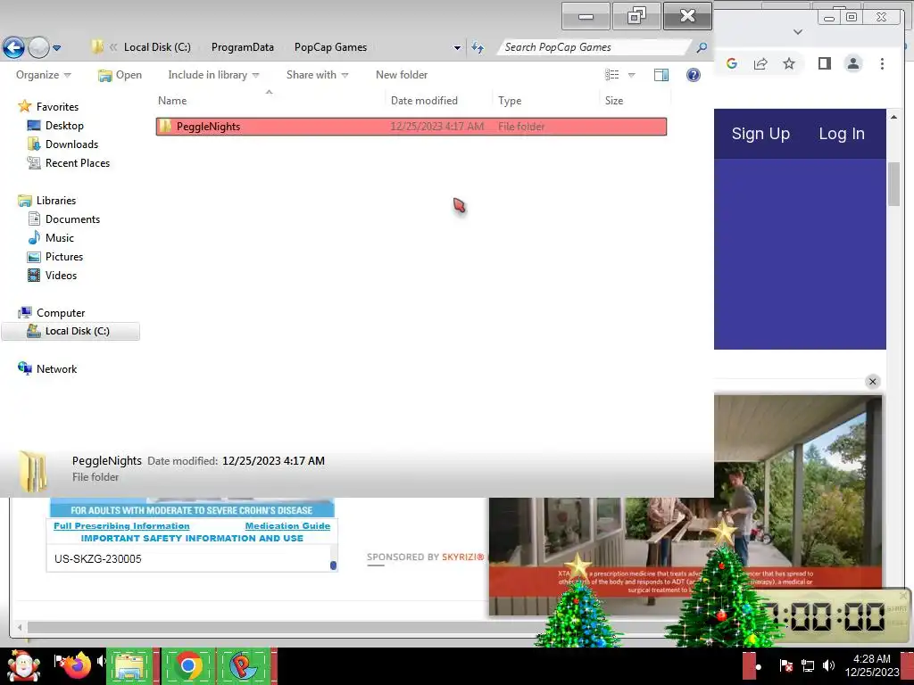
Task: Select Computer in navigation pane
Action: pyautogui.click(x=61, y=313)
